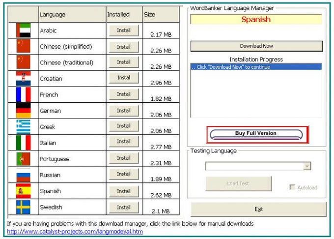The width and height of the screenshot is (334, 239).
Task: Click the 2.1 MB size value
Action: tap(161, 211)
